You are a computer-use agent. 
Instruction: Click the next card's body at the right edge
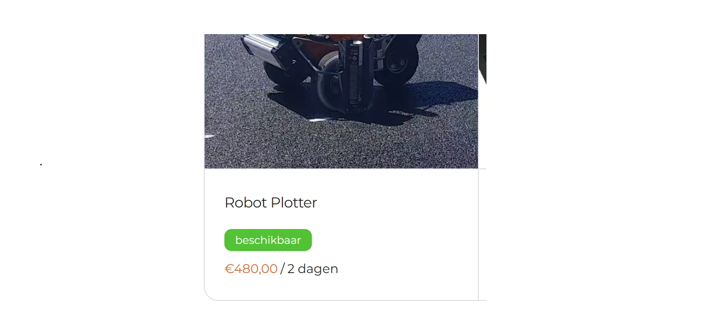483,234
